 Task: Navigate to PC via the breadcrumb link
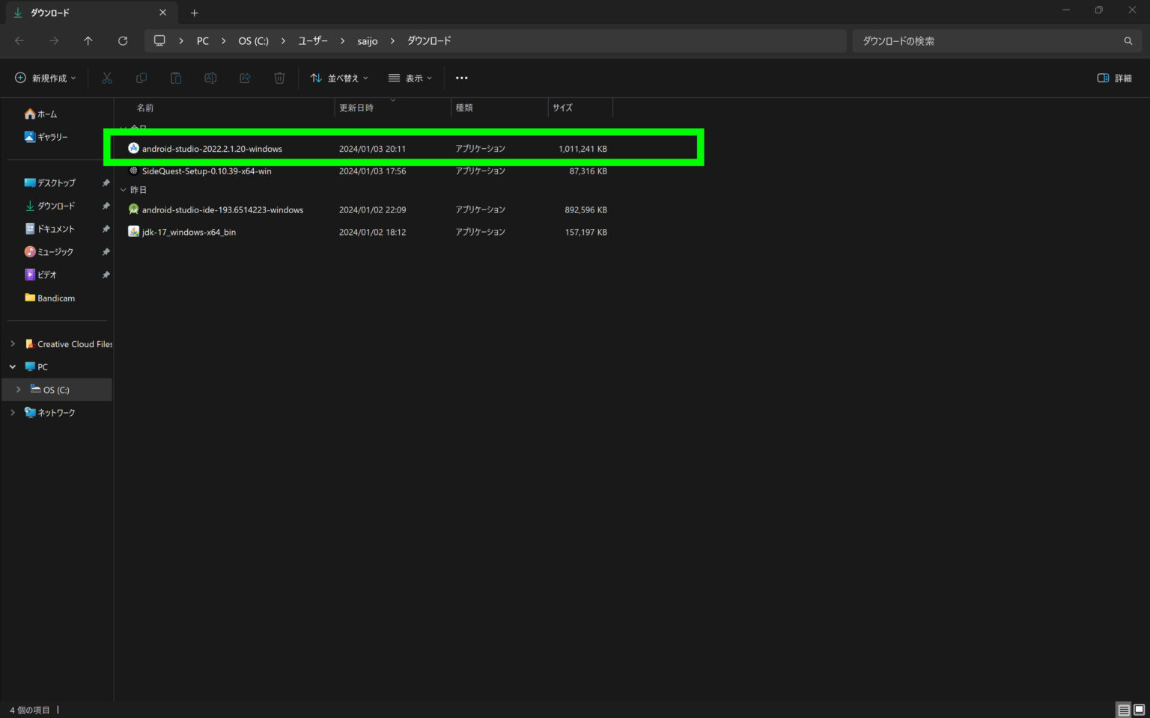click(x=202, y=40)
